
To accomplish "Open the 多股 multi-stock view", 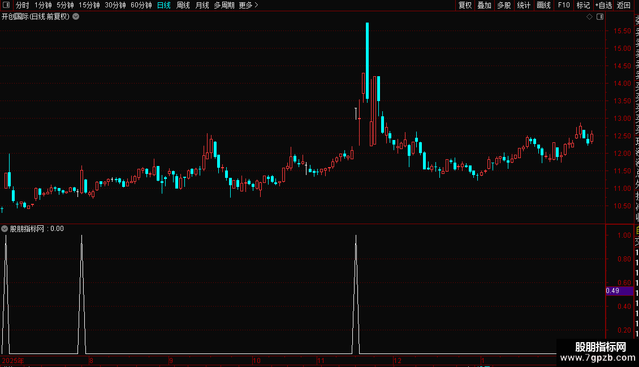I will 504,5.
